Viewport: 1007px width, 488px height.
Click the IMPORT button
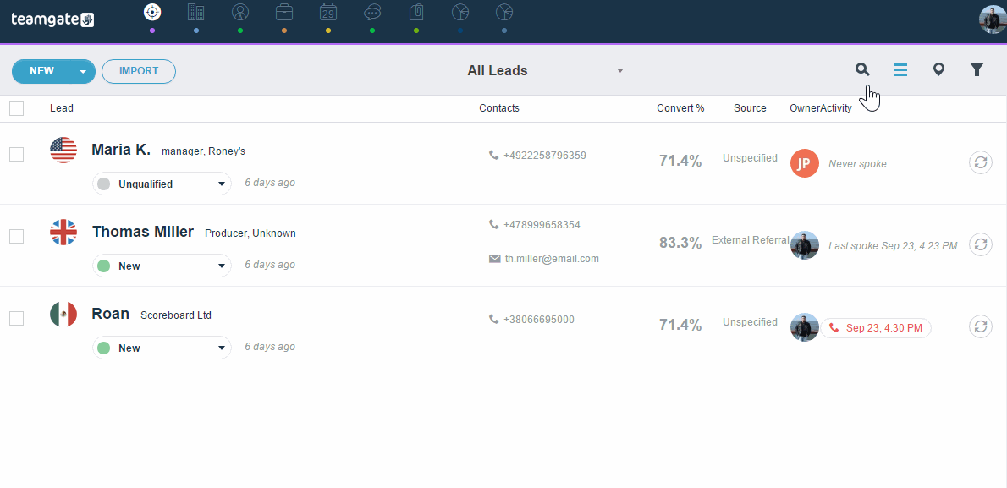138,72
